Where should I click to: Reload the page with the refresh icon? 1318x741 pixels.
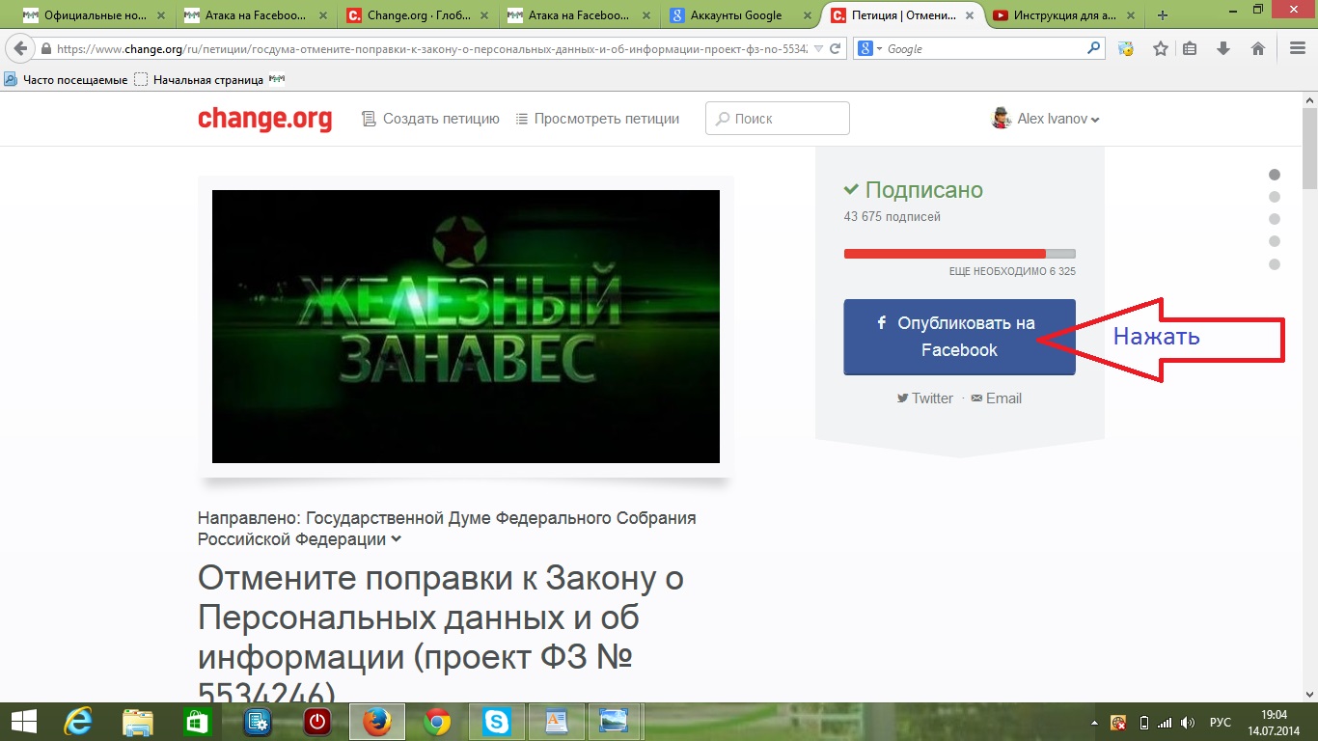[x=836, y=48]
